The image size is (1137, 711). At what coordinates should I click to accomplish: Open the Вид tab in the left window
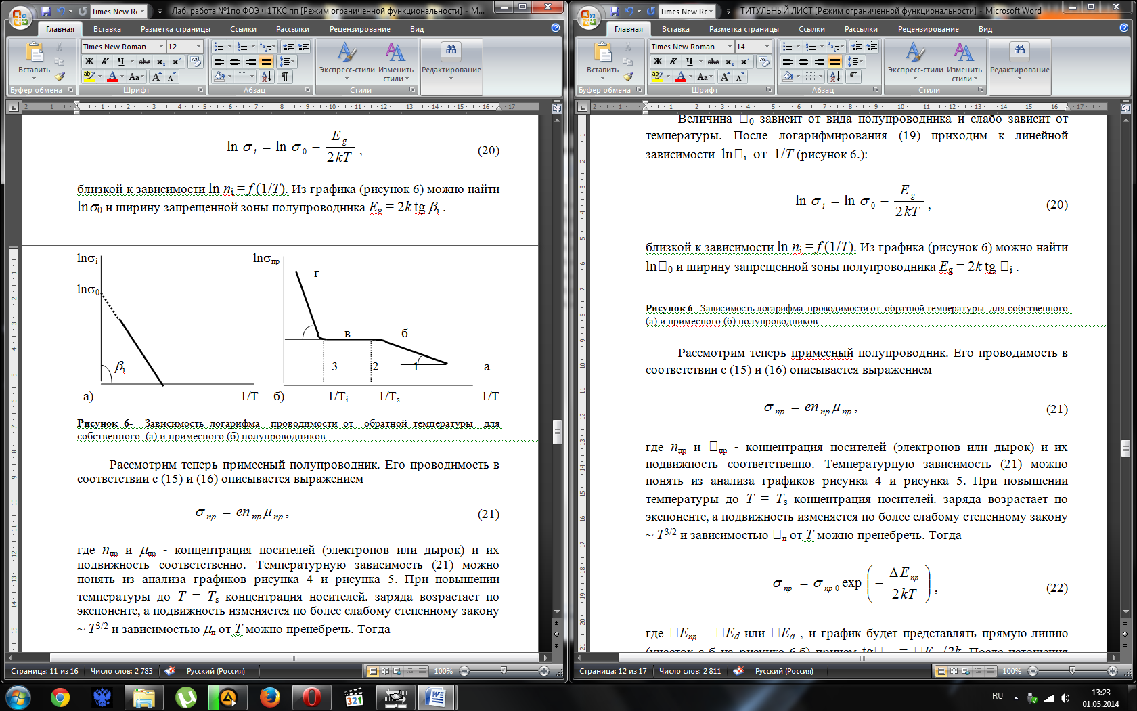[x=417, y=29]
